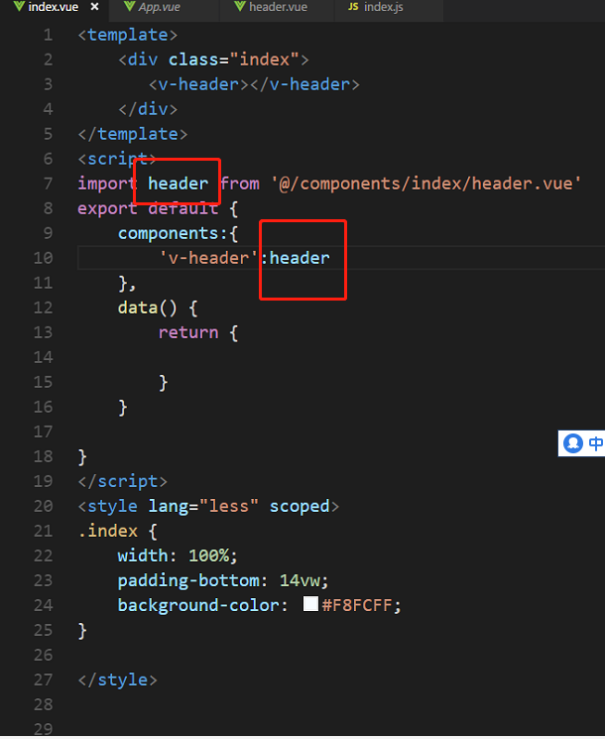This screenshot has height=739, width=605.
Task: Click the #F8FCFF color swatch
Action: click(310, 604)
